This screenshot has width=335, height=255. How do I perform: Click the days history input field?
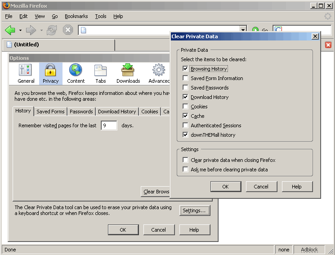[x=109, y=125]
